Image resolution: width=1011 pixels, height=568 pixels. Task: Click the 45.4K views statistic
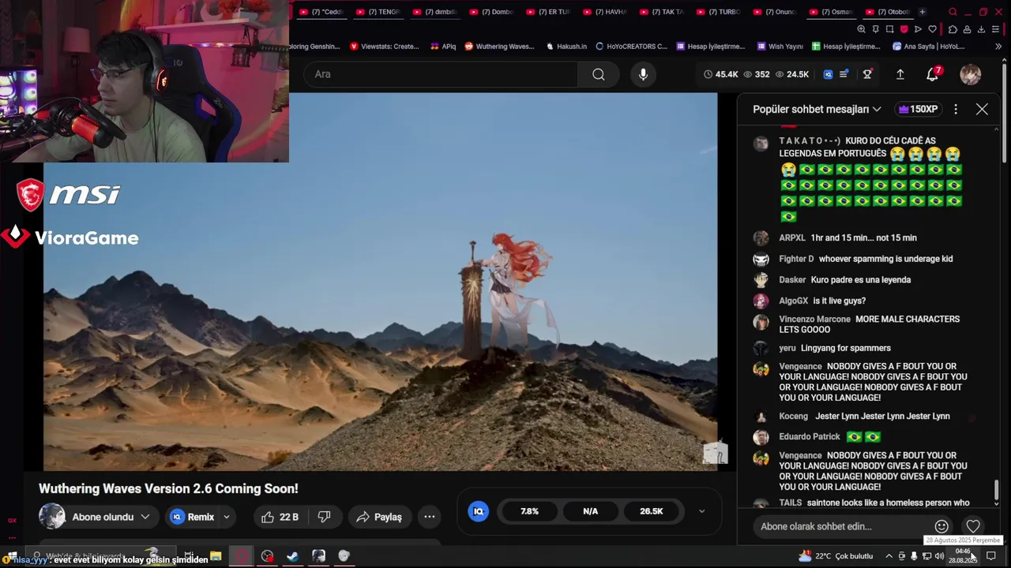[x=720, y=74]
